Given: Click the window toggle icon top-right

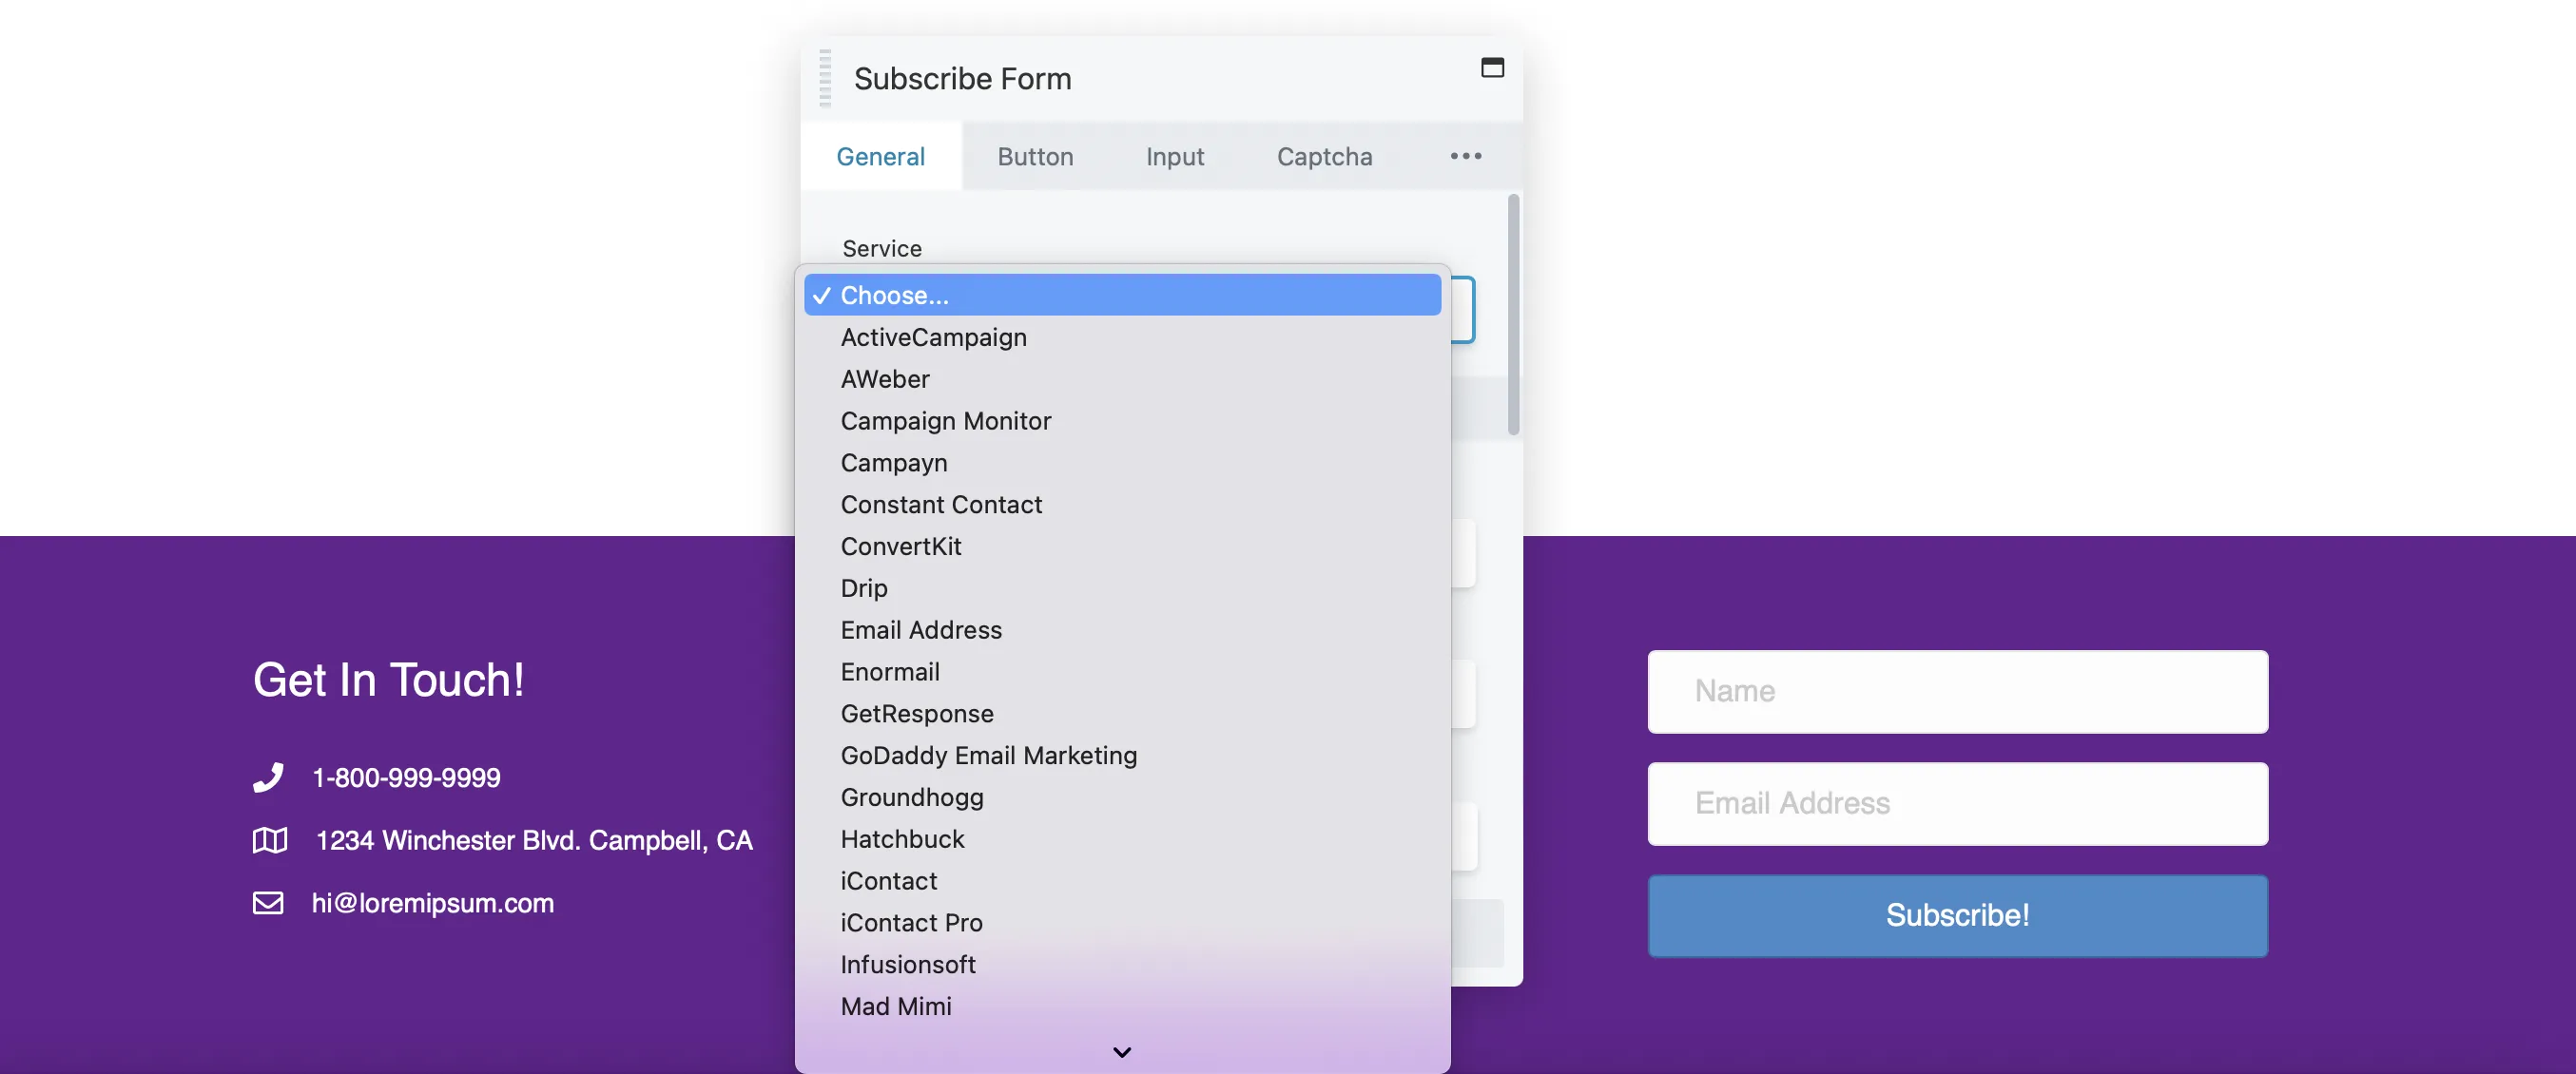Looking at the screenshot, I should pyautogui.click(x=1492, y=67).
